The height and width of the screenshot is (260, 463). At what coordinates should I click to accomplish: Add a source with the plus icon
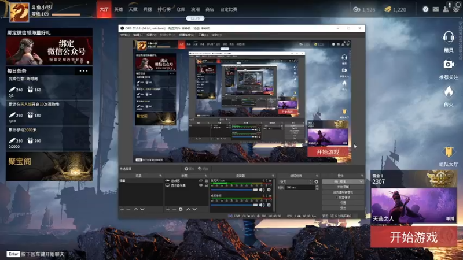[168, 209]
